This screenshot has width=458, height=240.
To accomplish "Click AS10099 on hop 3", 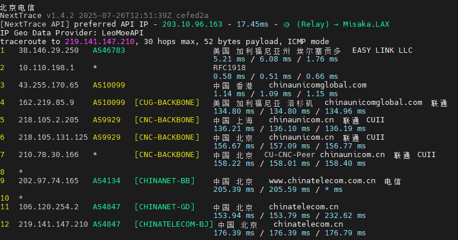I will coord(109,85).
